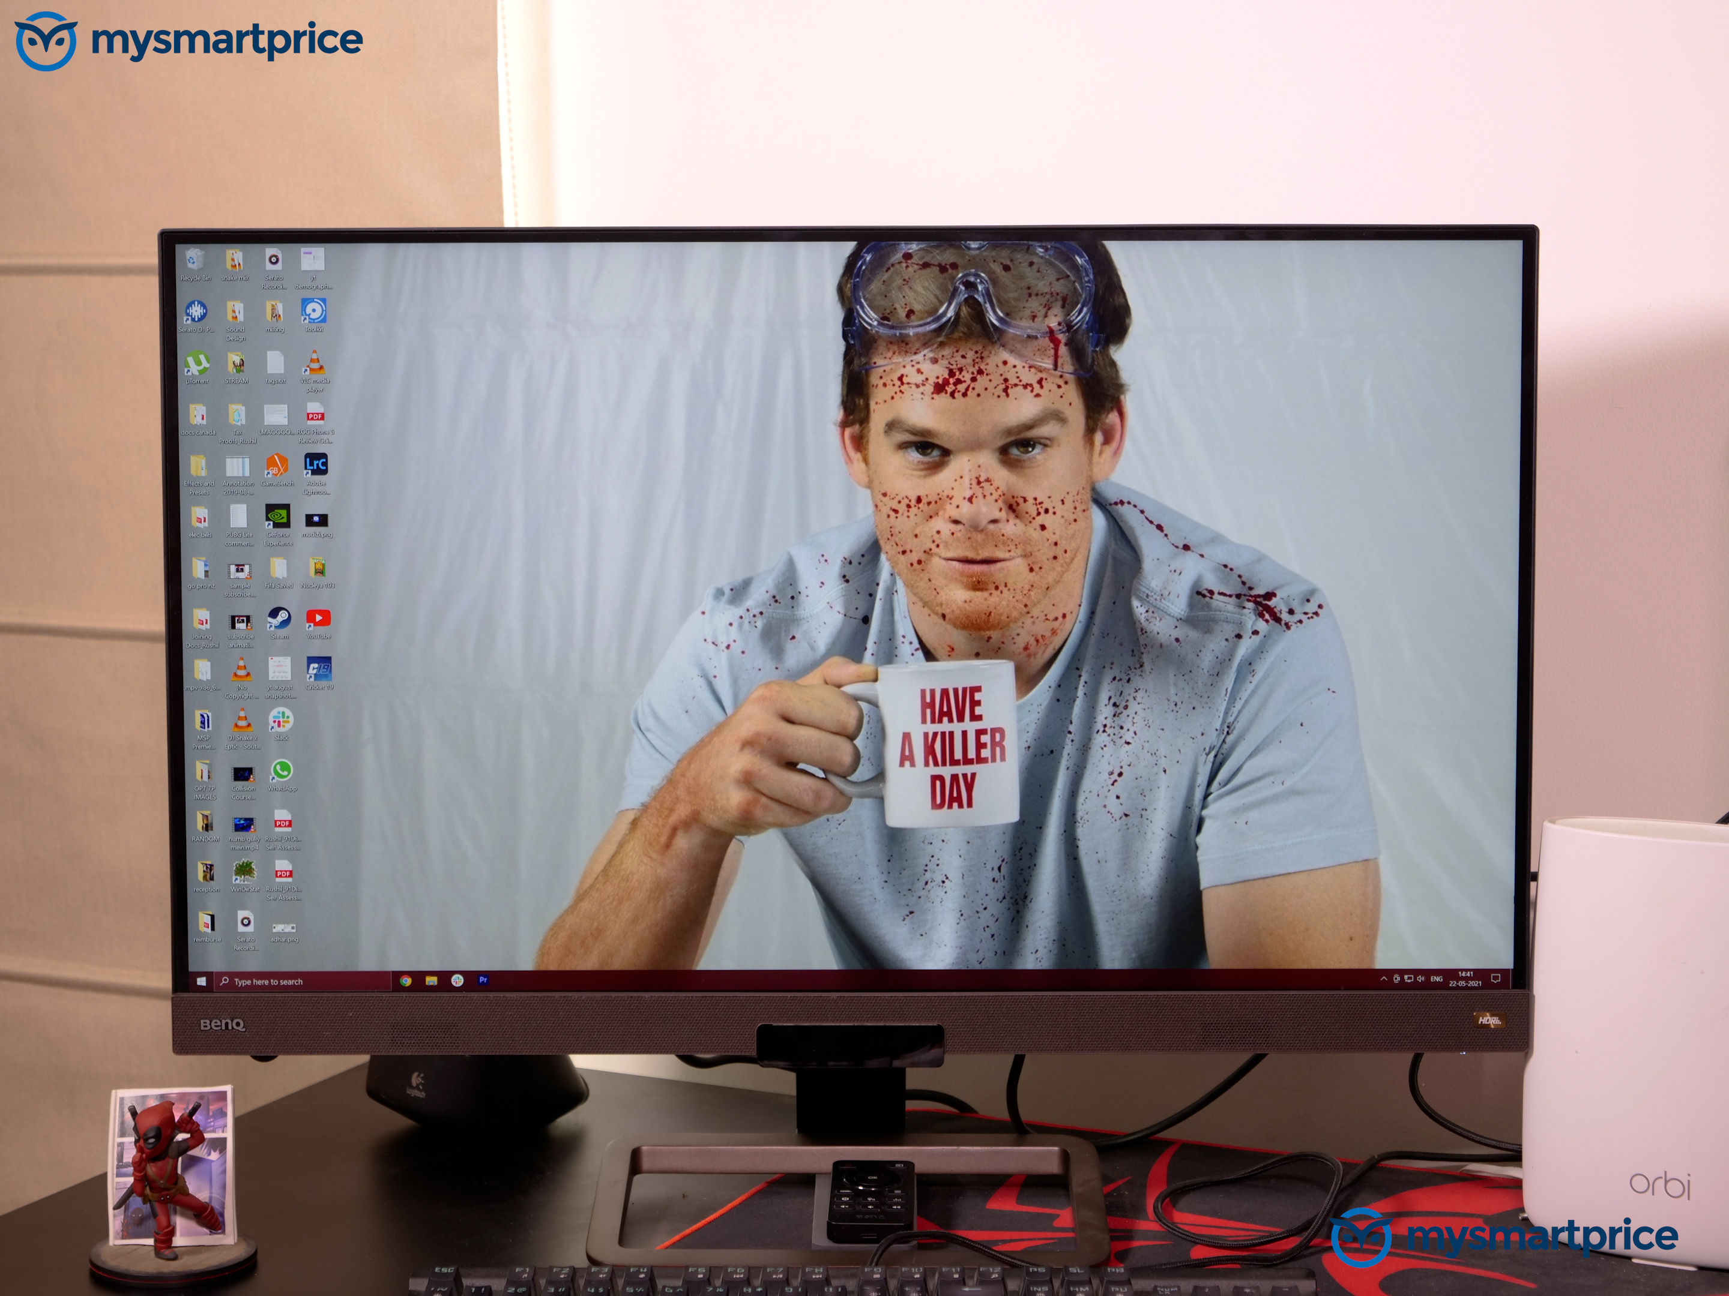Open the Recycle Bin desktop icon

tap(195, 265)
